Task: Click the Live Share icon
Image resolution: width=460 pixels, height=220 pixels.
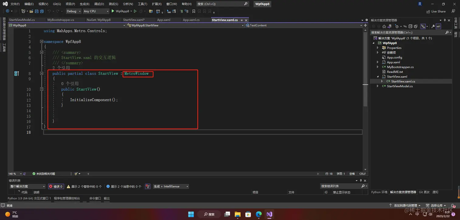Action: pos(428,11)
